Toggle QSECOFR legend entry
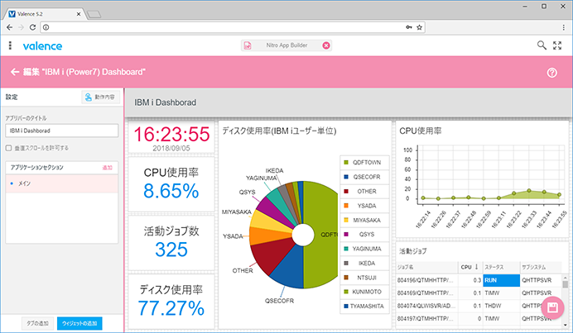The height and width of the screenshot is (333, 573). (x=364, y=177)
